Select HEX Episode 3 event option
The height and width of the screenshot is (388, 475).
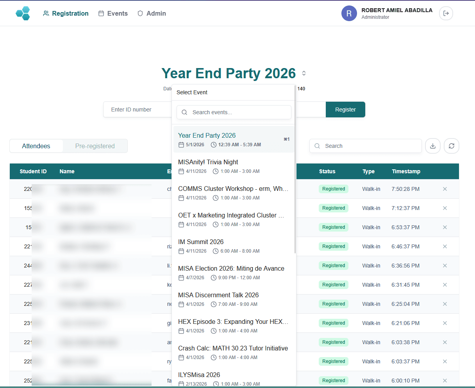[234, 326]
